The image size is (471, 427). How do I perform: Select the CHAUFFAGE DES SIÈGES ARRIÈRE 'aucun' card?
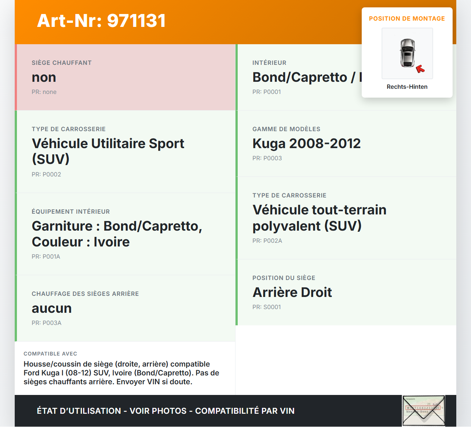click(125, 308)
